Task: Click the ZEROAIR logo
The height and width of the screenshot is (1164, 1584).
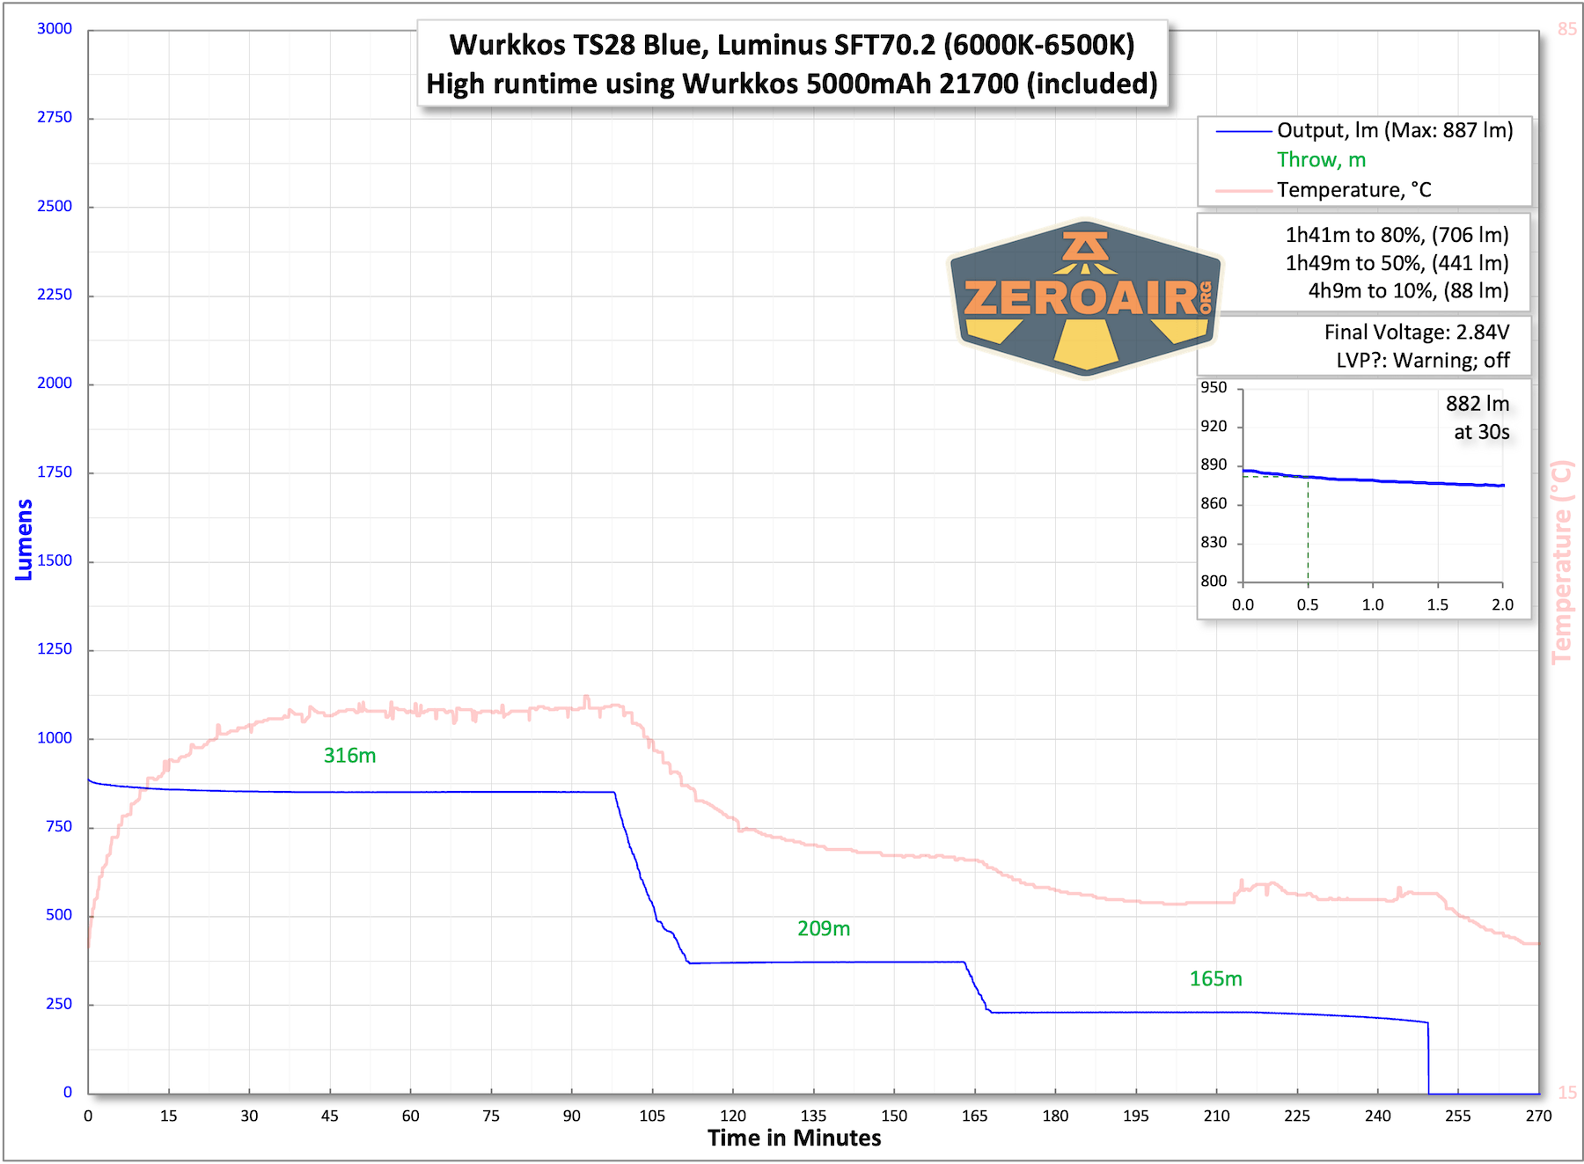Action: (1085, 297)
